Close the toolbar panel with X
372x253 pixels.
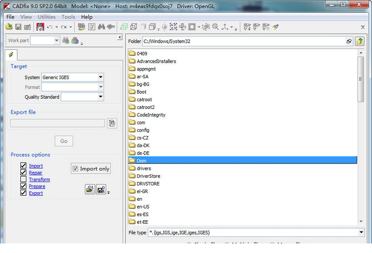click(x=363, y=27)
